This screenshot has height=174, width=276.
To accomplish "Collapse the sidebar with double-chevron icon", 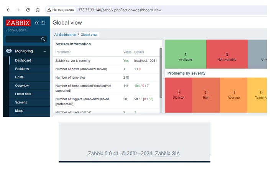I will [37, 23].
